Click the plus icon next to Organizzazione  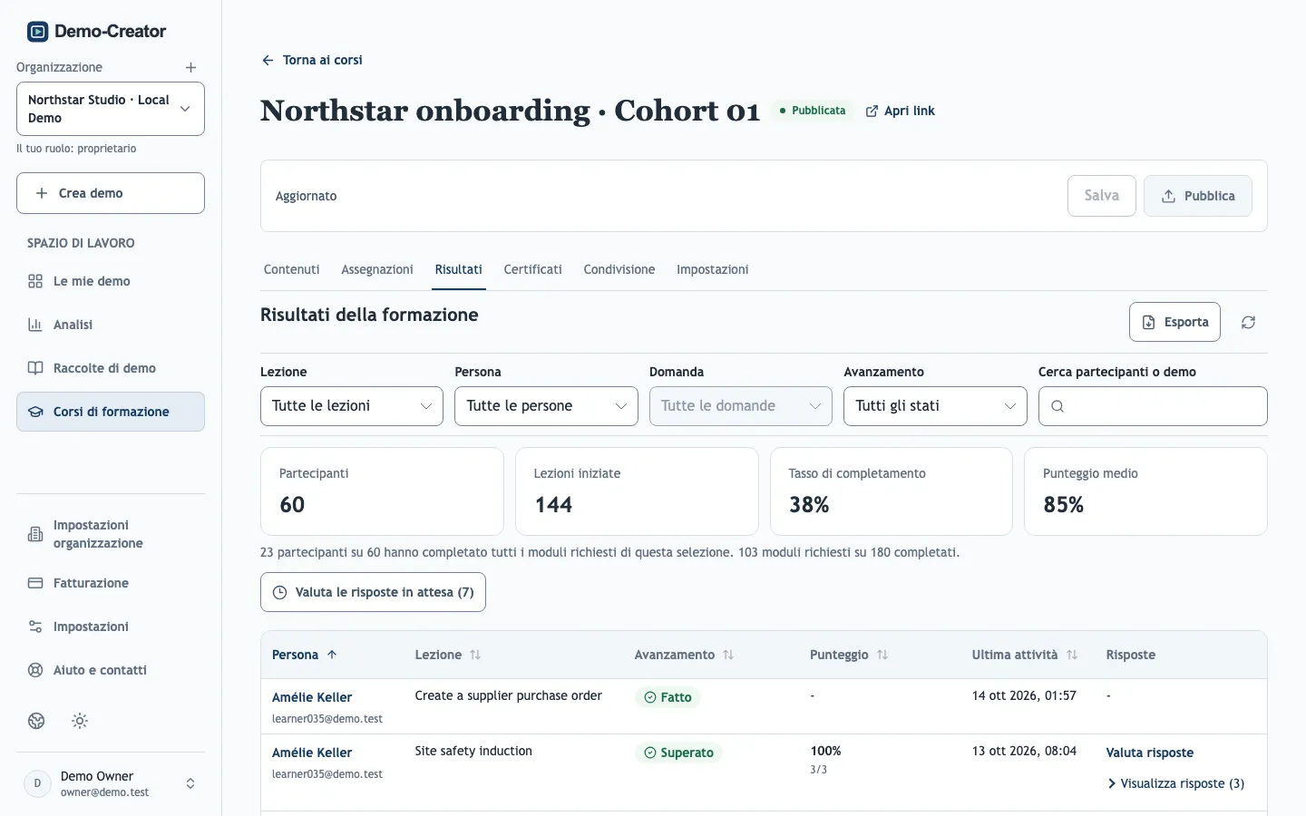190,67
